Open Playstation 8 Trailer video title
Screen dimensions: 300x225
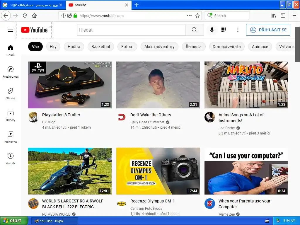click(x=61, y=115)
